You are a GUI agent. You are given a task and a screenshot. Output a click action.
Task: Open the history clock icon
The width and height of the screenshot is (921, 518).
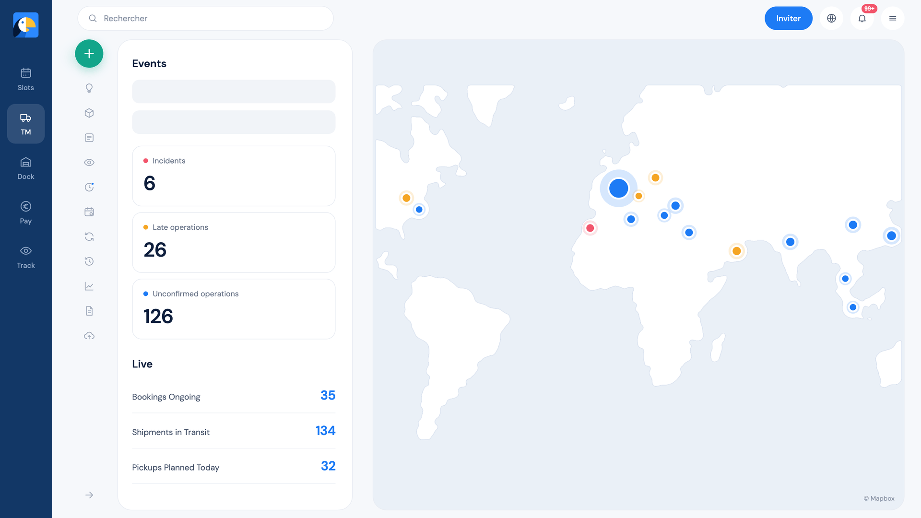(89, 261)
